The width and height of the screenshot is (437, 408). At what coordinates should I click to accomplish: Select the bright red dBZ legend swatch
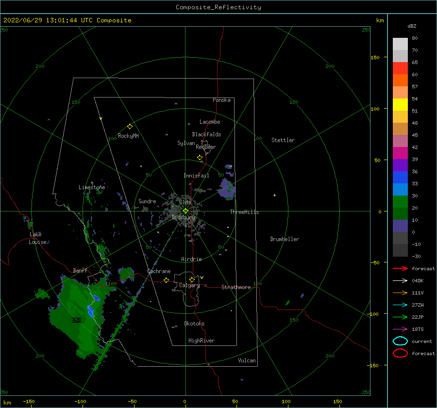[x=400, y=68]
